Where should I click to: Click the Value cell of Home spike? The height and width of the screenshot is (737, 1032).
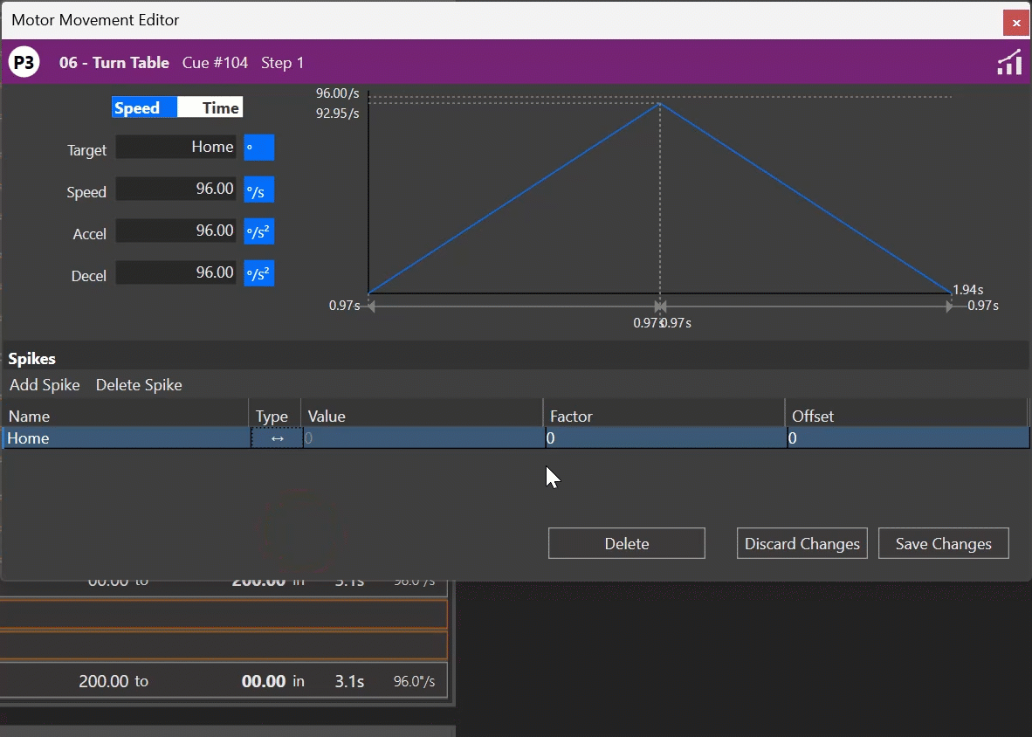tap(423, 438)
